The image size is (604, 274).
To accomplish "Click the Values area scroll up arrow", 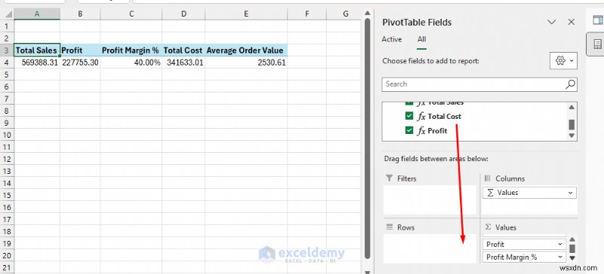I will [x=572, y=239].
